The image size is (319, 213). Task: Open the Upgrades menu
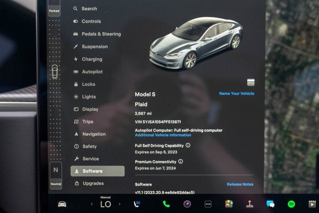[x=89, y=183]
